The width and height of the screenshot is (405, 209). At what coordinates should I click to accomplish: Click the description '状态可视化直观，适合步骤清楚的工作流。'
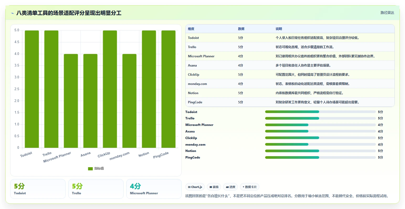click(305, 47)
